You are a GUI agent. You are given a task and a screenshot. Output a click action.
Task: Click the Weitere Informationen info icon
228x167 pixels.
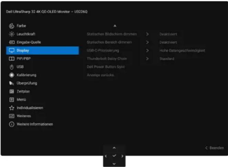[12, 124]
